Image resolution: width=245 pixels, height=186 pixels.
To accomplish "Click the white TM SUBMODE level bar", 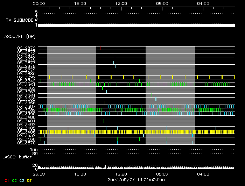I will pyautogui.click(x=136, y=26).
